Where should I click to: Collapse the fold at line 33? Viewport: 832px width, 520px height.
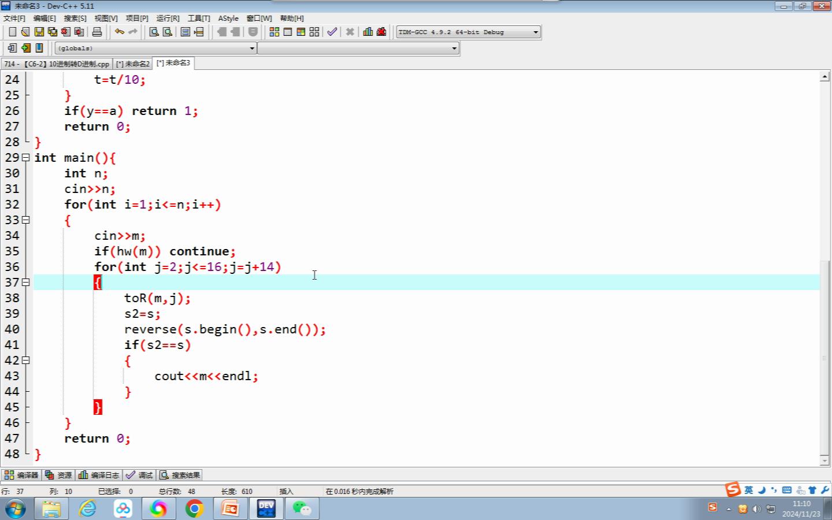[x=25, y=220]
